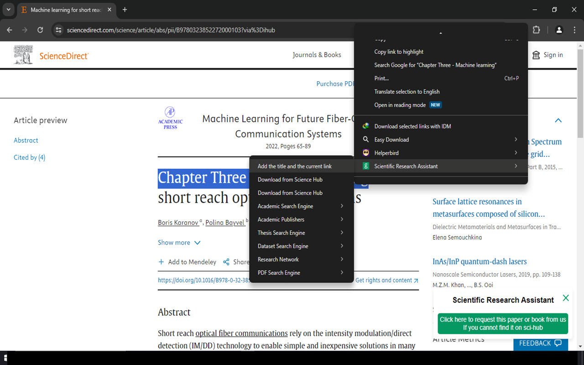
Task: Open Cited by (4) link
Action: click(x=30, y=157)
